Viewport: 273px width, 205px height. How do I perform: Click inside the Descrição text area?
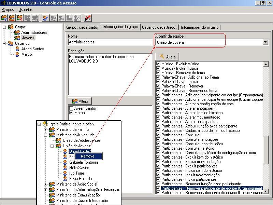(110, 74)
